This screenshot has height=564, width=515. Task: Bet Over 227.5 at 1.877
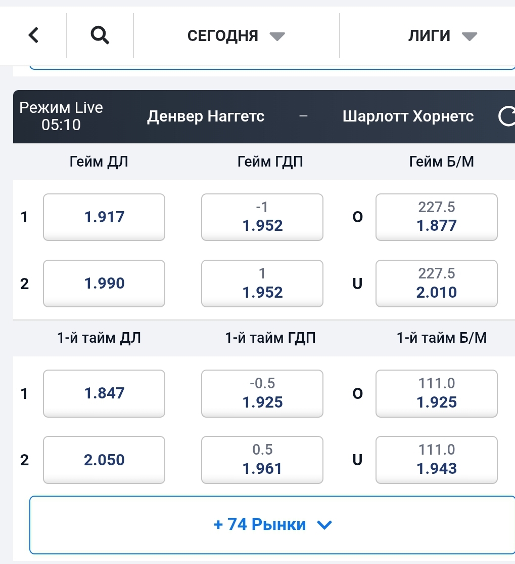click(436, 217)
